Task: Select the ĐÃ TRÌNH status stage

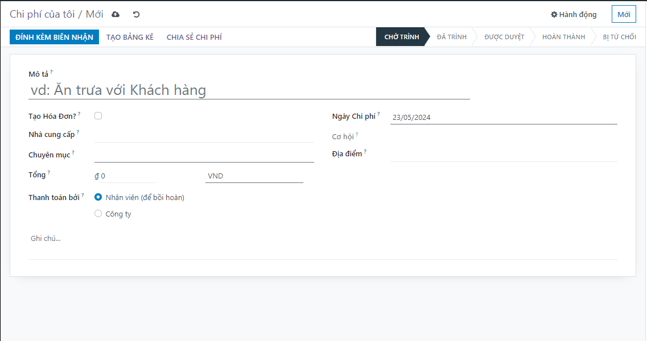Action: 452,37
